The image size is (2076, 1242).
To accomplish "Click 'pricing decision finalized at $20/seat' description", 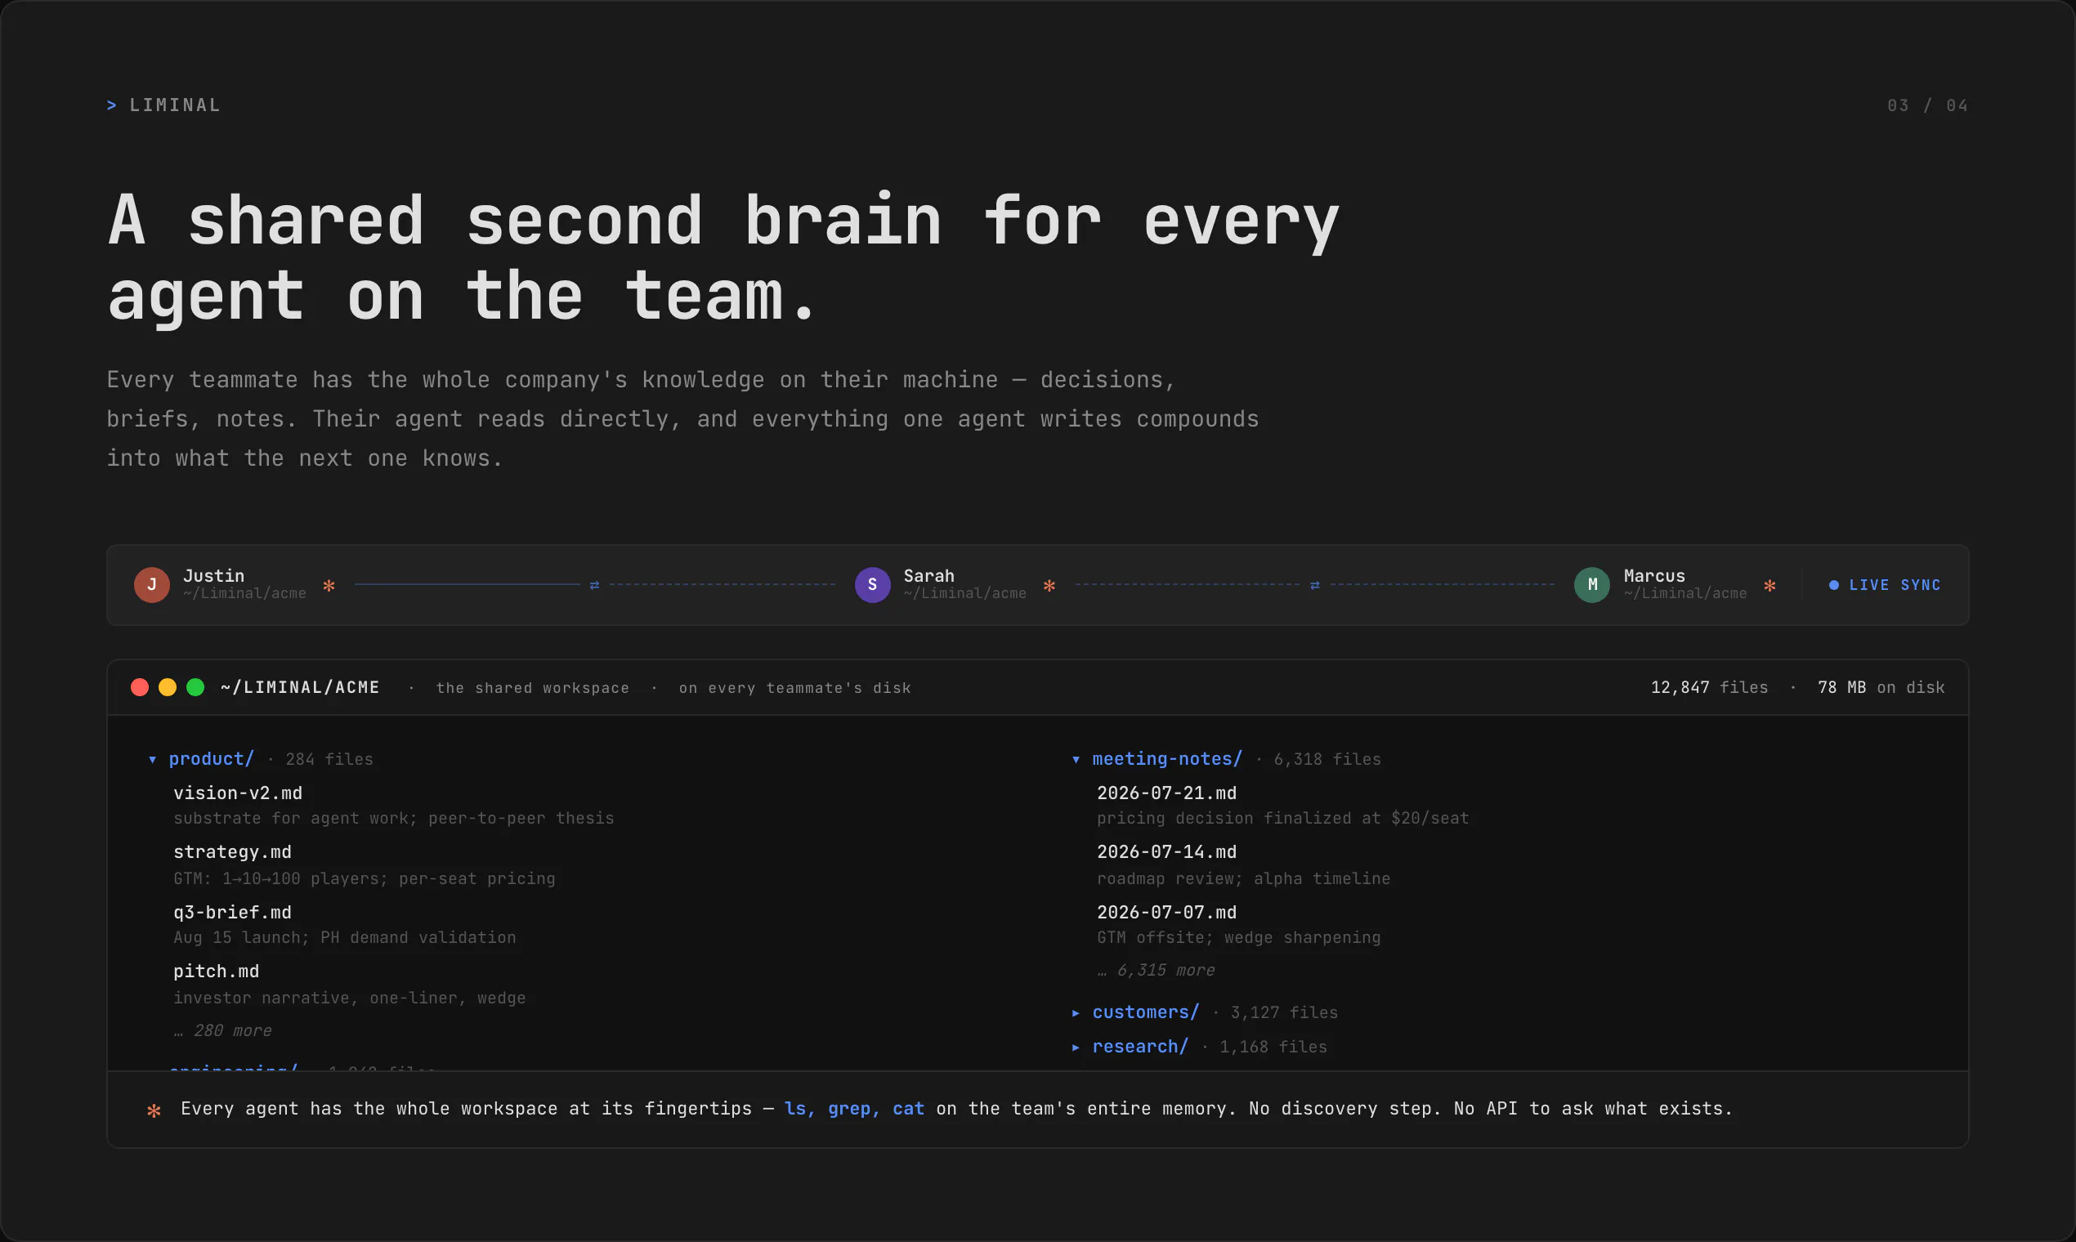I will click(1283, 819).
